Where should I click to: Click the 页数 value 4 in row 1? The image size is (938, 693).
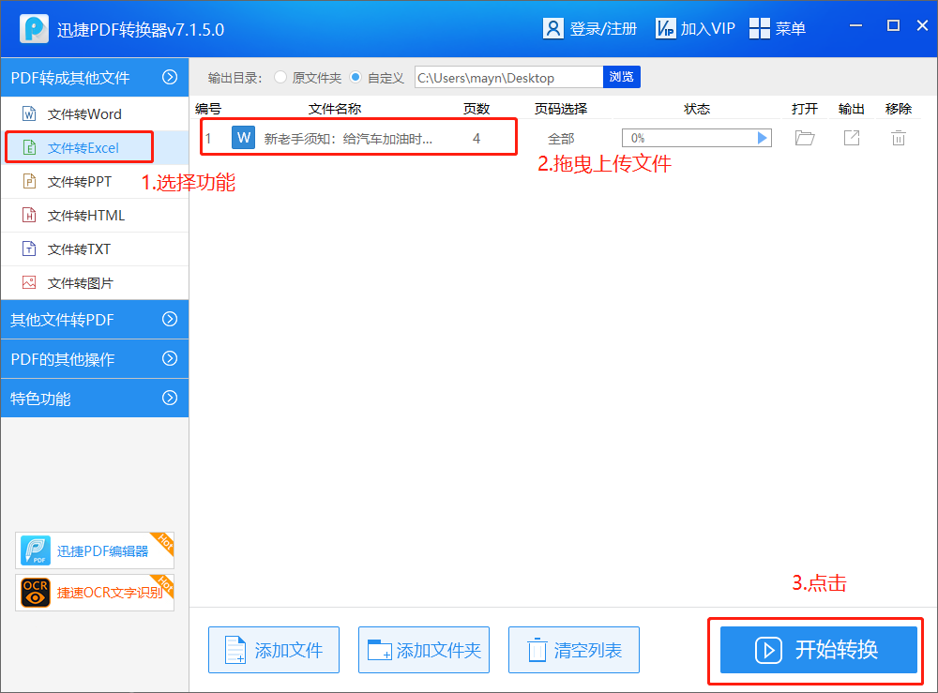(x=477, y=139)
